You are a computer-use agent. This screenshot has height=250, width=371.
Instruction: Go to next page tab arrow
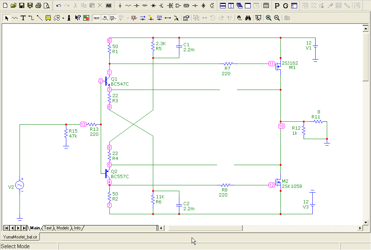click(18, 228)
